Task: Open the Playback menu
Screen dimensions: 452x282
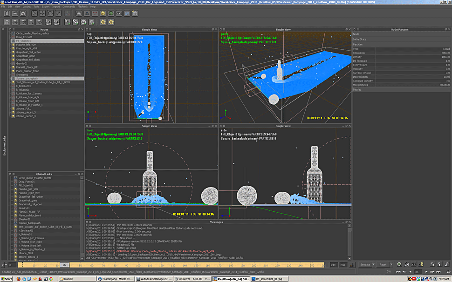Action: click(82, 7)
